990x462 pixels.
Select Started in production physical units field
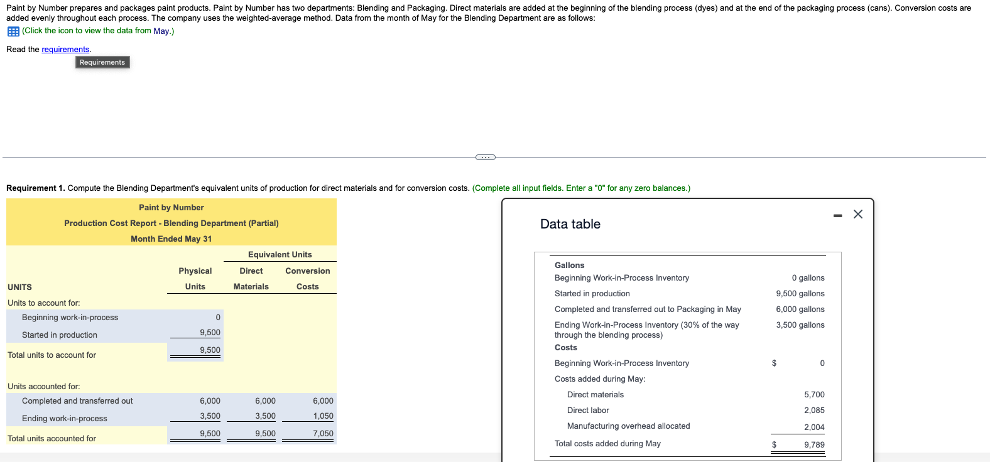point(195,333)
